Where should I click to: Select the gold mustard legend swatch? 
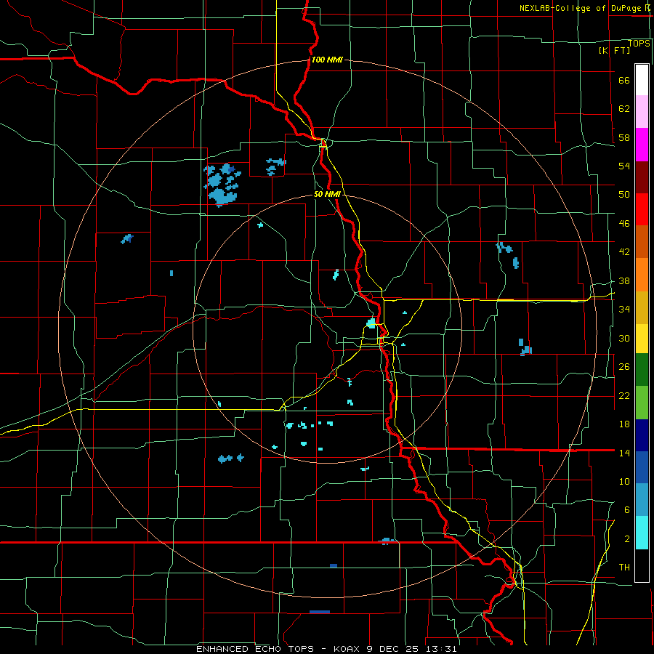642,308
